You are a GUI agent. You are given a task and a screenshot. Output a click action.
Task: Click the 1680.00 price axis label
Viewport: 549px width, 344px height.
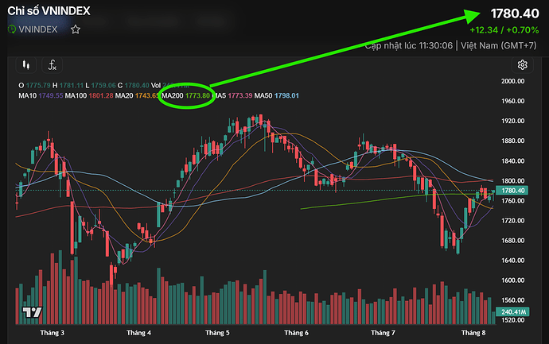(512, 241)
